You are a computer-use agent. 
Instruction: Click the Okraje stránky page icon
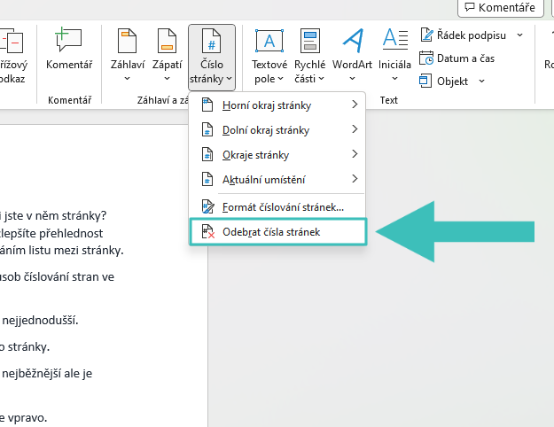click(x=207, y=154)
